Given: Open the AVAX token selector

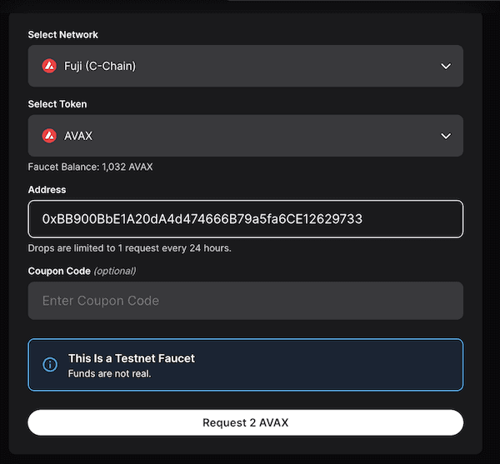Looking at the screenshot, I should (x=245, y=136).
